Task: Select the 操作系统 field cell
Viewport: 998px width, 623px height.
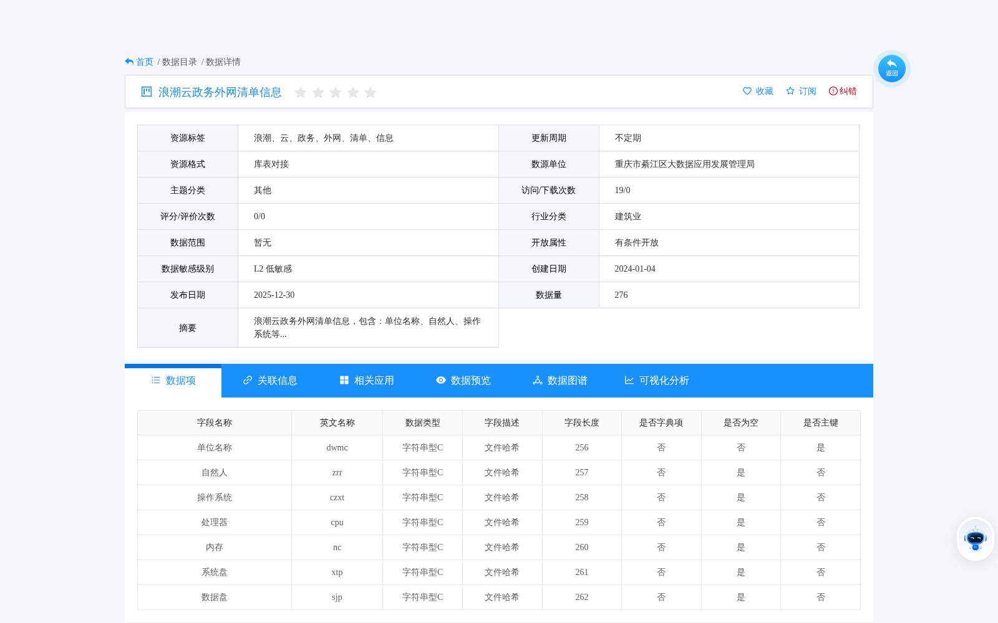Action: pos(215,497)
